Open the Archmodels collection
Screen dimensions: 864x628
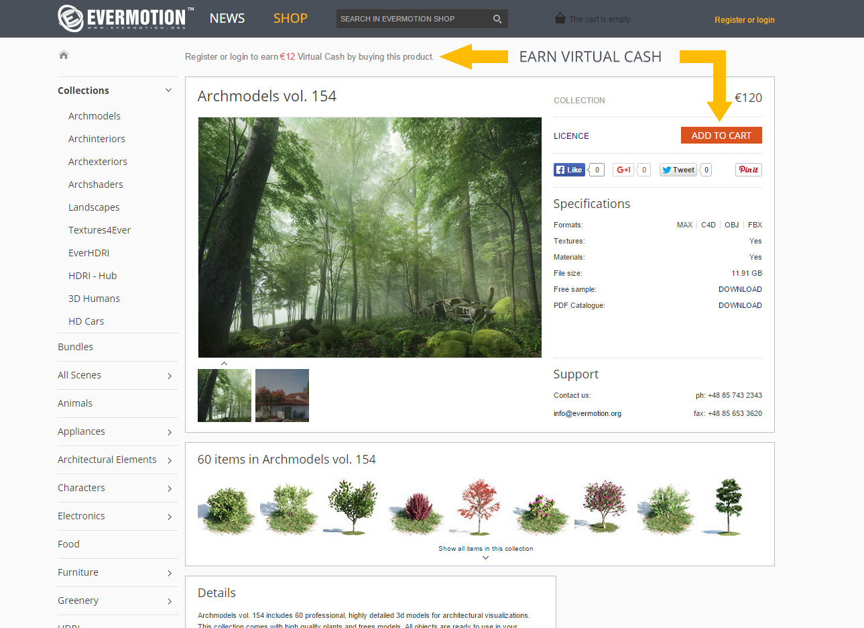tap(95, 116)
